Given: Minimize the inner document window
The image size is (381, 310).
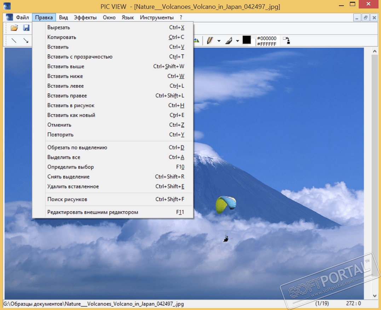Looking at the screenshot, I should (357, 18).
